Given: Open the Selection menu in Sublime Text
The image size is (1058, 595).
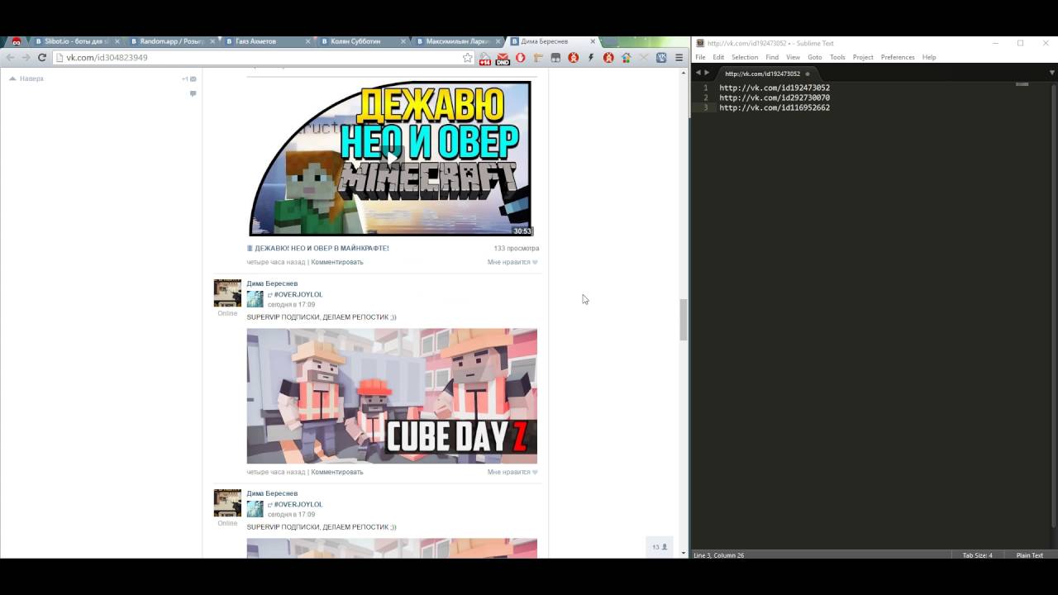Looking at the screenshot, I should (745, 57).
